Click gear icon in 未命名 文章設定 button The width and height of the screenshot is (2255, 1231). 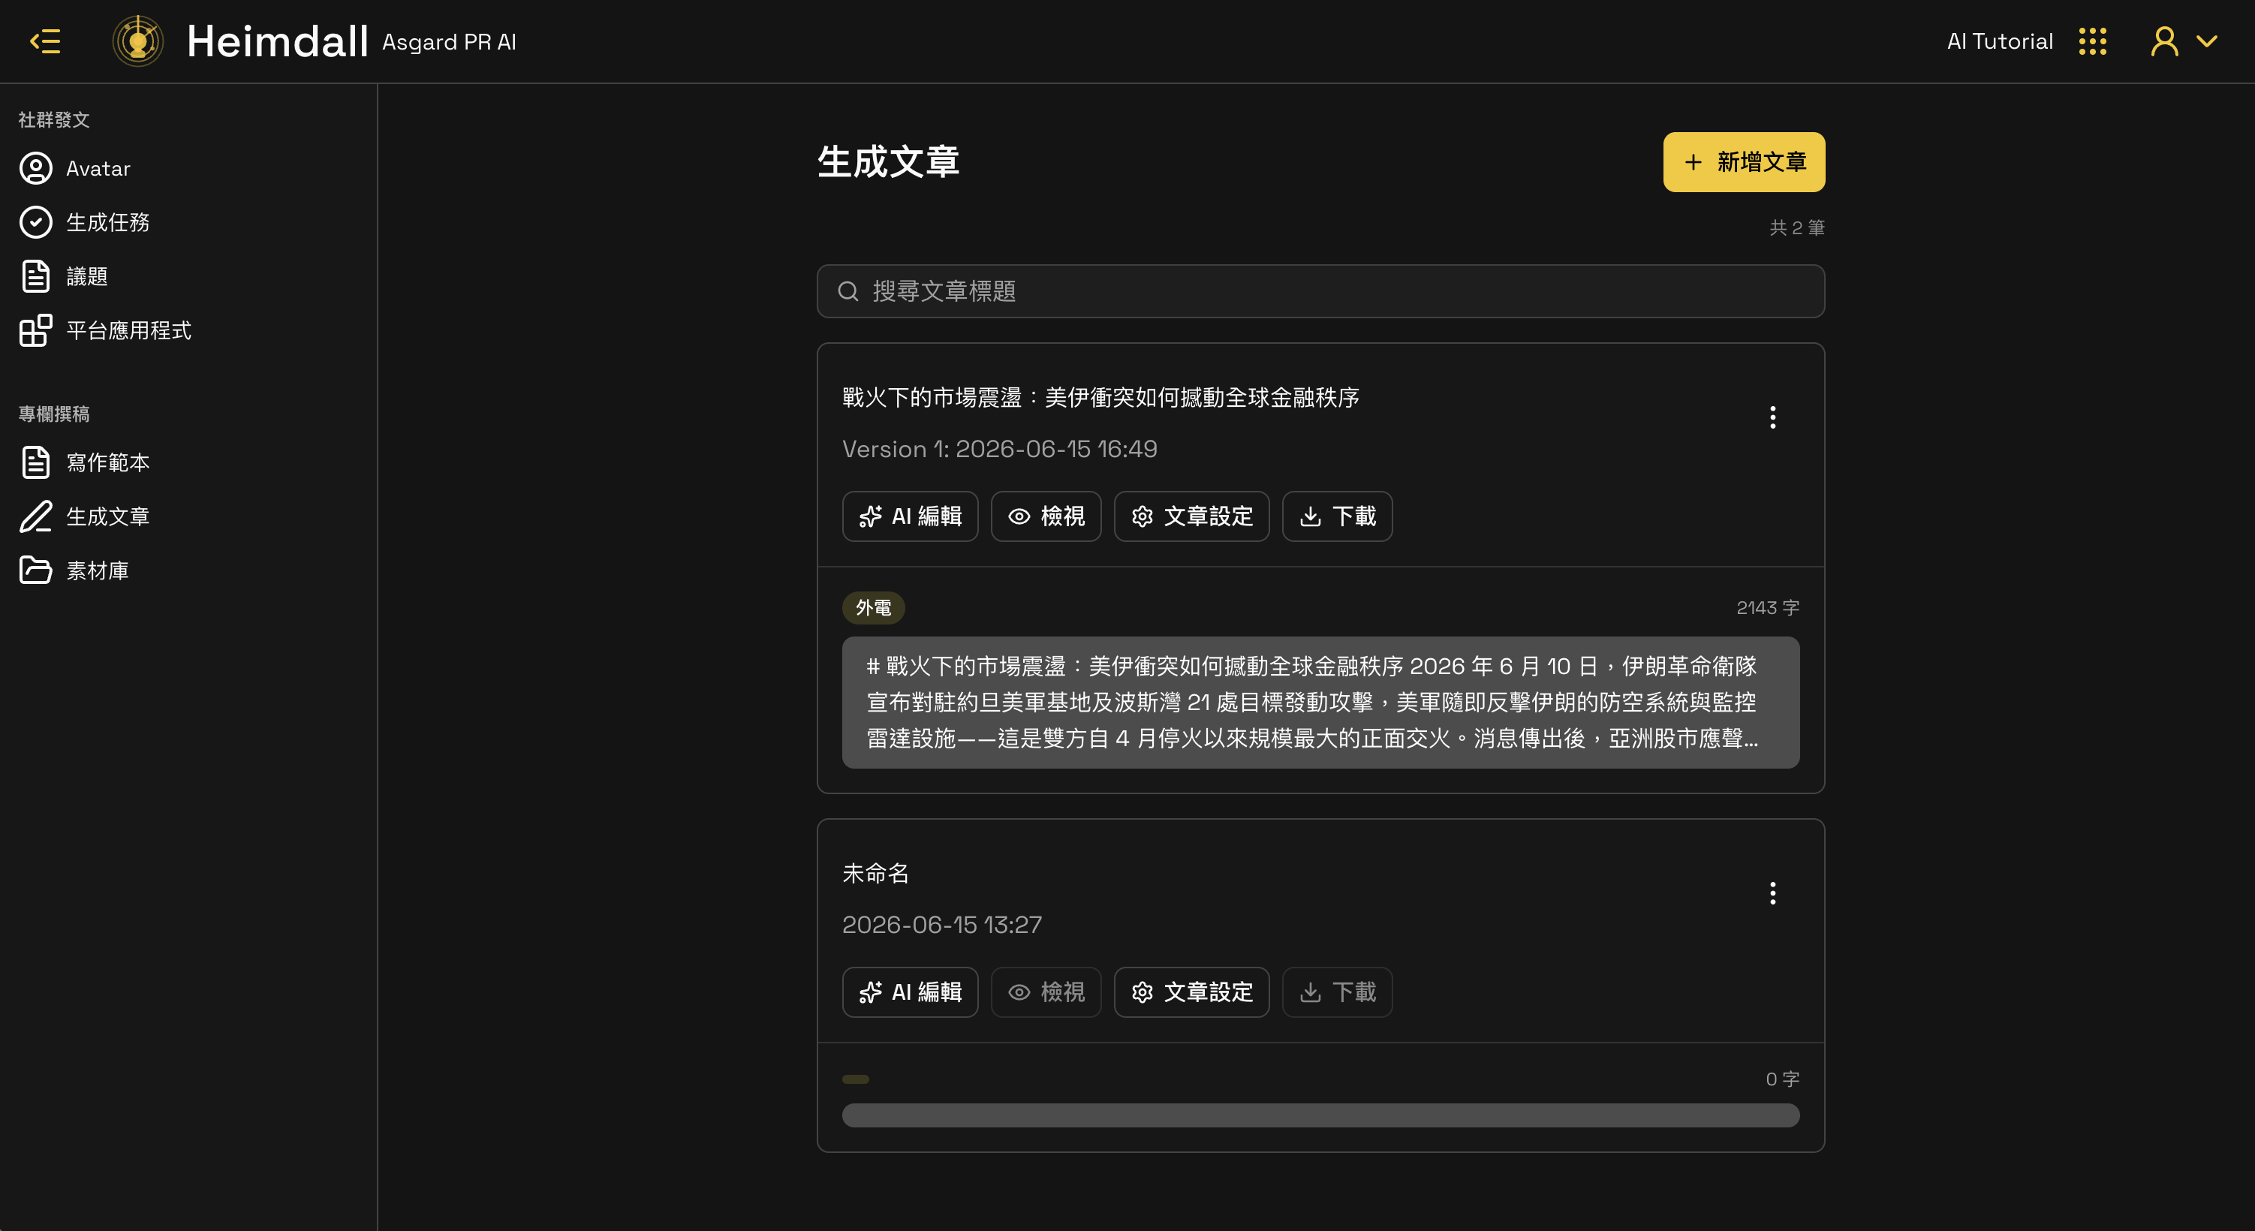1142,992
